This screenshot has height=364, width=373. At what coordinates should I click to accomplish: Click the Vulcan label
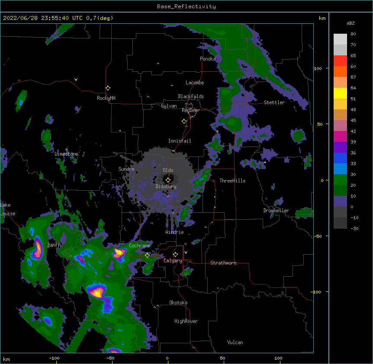coord(235,342)
